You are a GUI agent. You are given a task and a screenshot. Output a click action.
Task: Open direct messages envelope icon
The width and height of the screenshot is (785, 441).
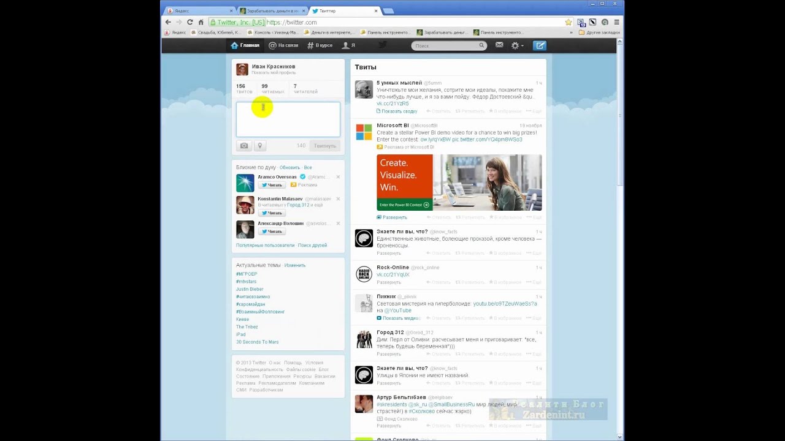pos(499,45)
